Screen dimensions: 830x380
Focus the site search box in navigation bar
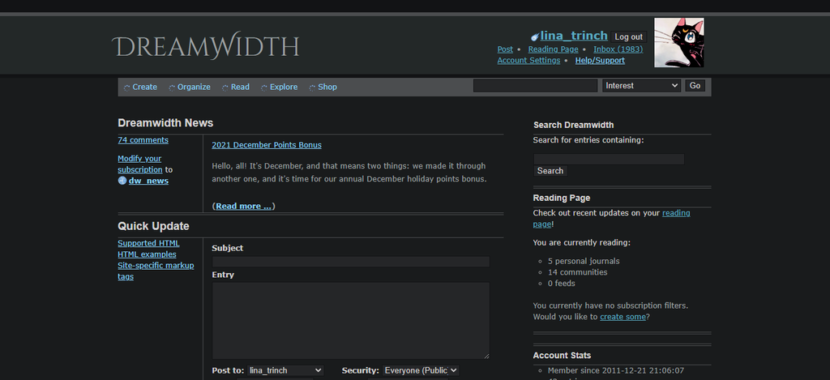click(535, 86)
